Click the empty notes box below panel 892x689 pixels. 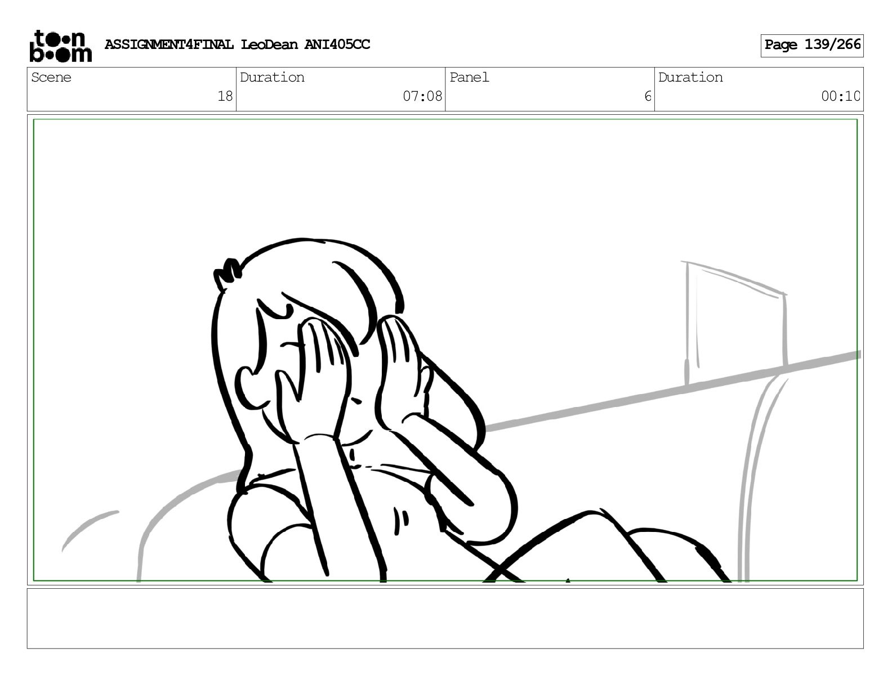pyautogui.click(x=445, y=618)
